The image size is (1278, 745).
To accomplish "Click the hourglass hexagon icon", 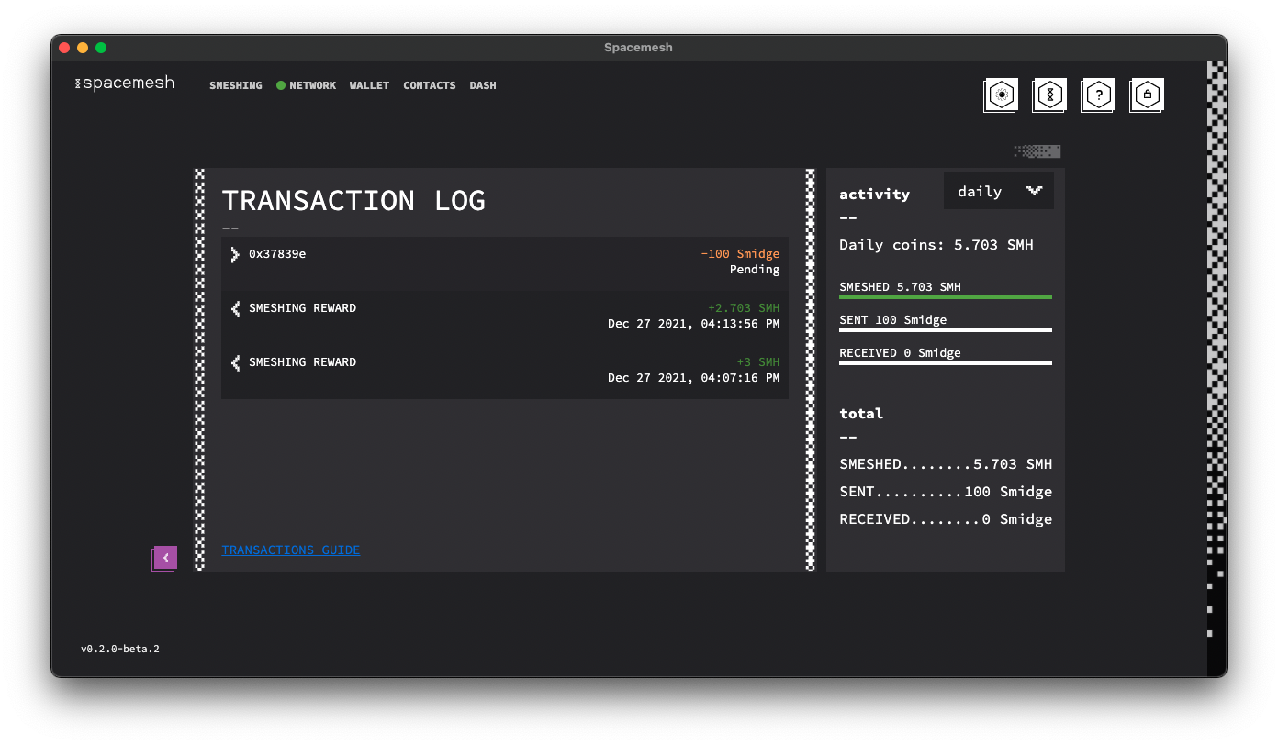I will (x=1050, y=95).
